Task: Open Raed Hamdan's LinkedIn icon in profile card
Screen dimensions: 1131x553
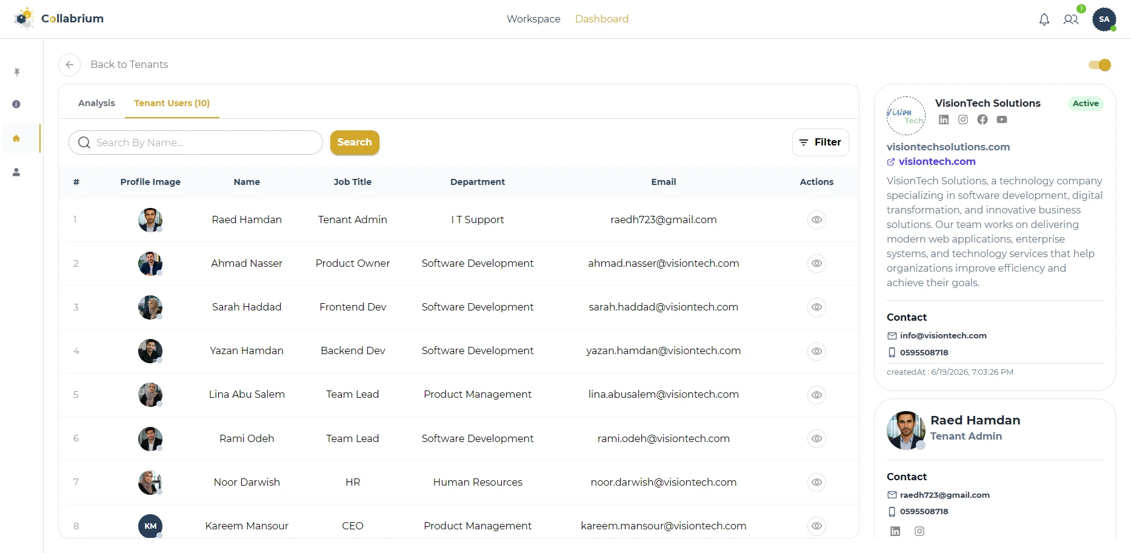Action: [x=895, y=531]
